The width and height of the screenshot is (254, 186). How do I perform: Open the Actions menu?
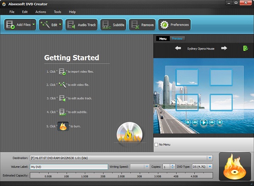click(x=41, y=12)
